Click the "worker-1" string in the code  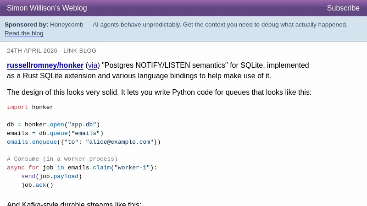point(132,168)
